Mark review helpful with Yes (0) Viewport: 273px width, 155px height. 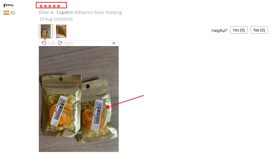[239, 30]
